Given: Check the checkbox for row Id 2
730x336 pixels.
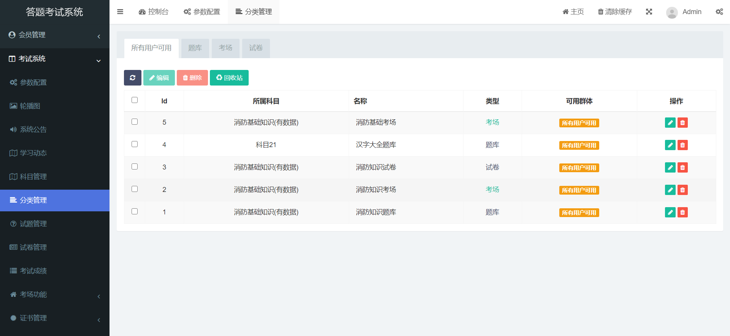Looking at the screenshot, I should pos(135,189).
